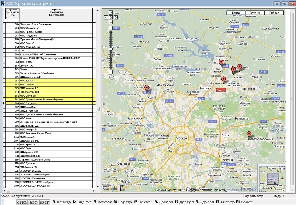Click F10 Поиск in the function bar
The width and height of the screenshot is (296, 205).
245,202
